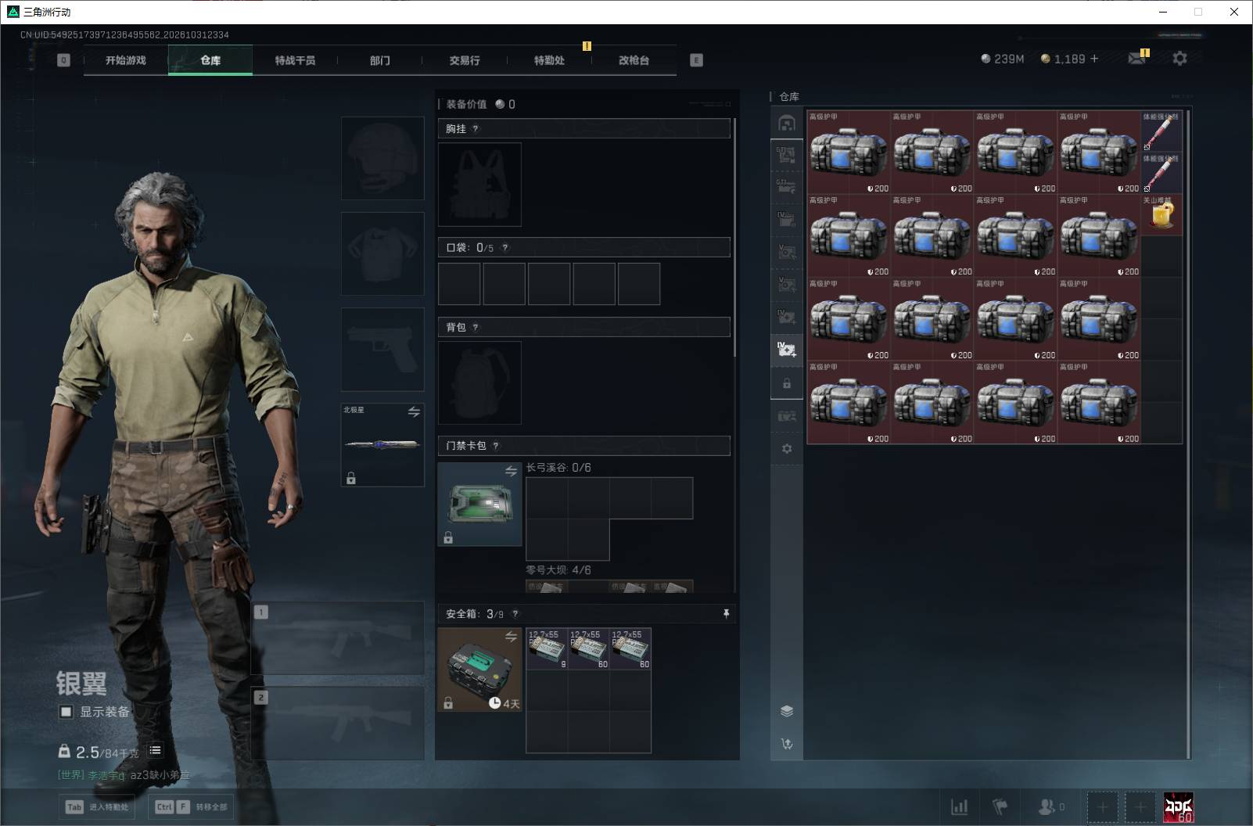
Task: Click primary weapon slot 1
Action: coord(338,637)
